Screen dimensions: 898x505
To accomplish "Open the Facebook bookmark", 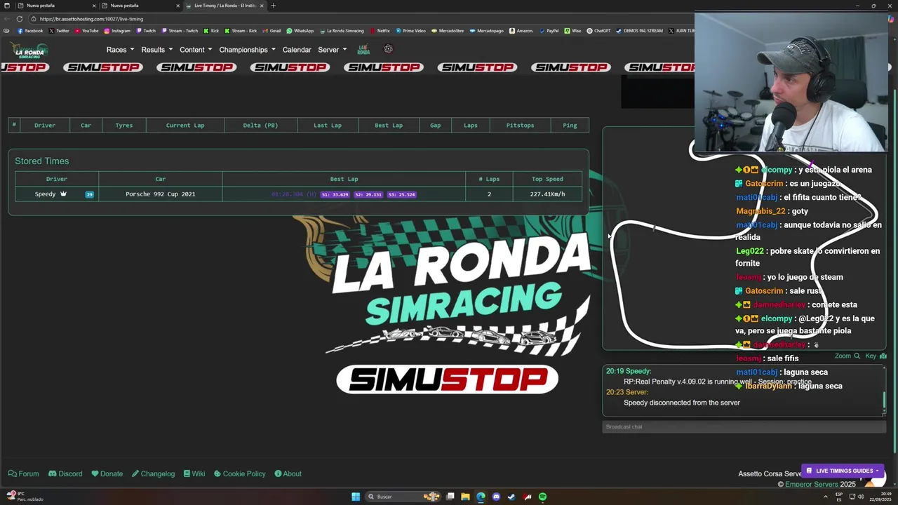I will coord(30,31).
